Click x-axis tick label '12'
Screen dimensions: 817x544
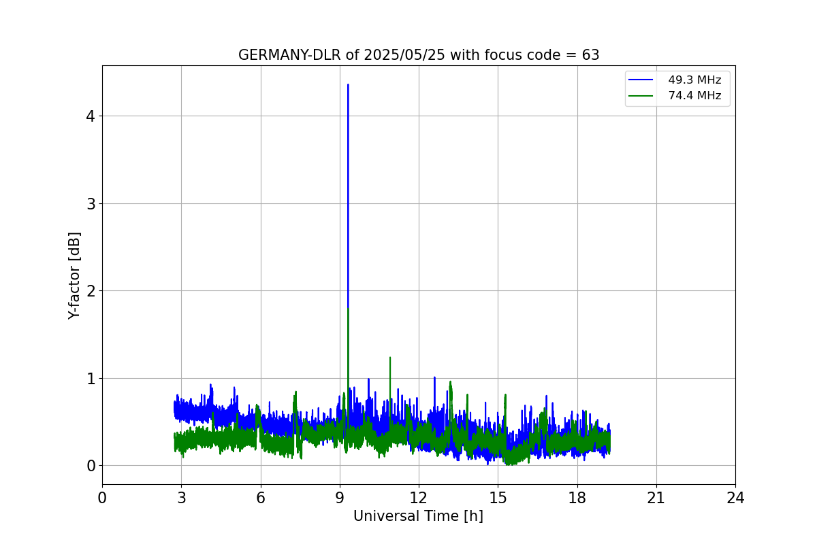pyautogui.click(x=419, y=498)
